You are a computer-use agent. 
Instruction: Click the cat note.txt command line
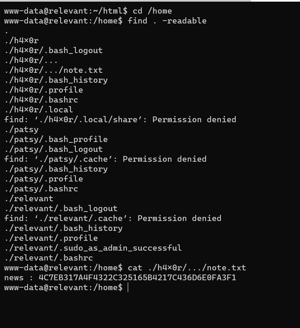point(187,268)
